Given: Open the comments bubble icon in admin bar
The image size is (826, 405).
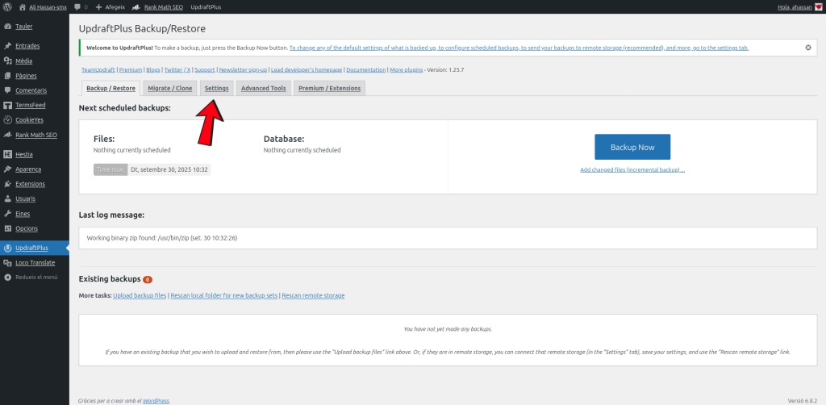Looking at the screenshot, I should pyautogui.click(x=77, y=6).
